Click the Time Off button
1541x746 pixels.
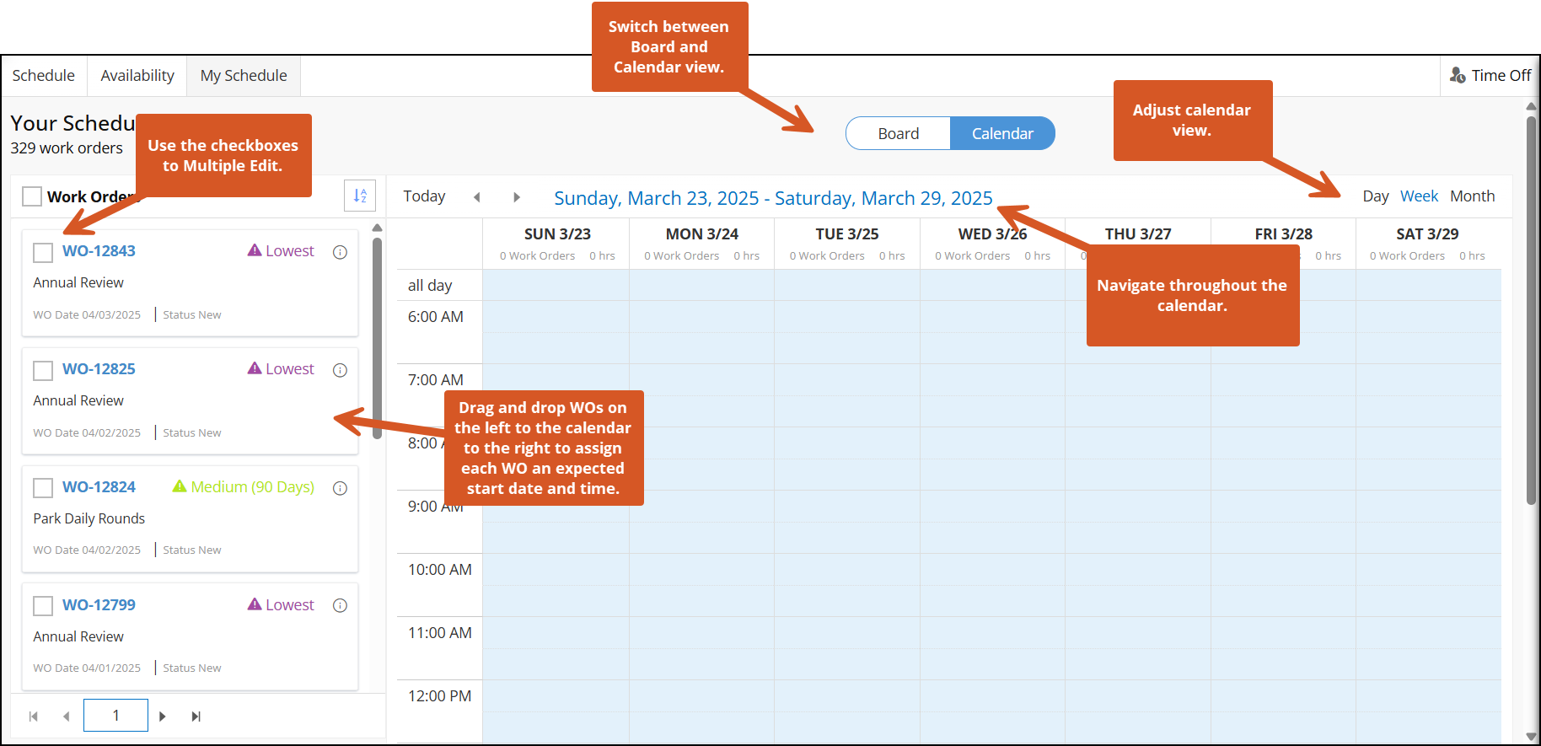1490,76
